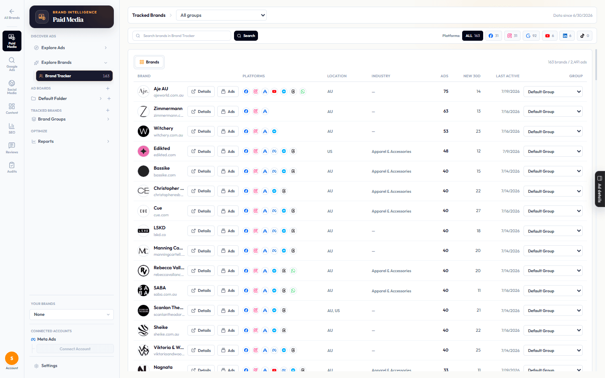The image size is (605, 378).
Task: Open group dropdown for Edikted
Action: click(553, 151)
